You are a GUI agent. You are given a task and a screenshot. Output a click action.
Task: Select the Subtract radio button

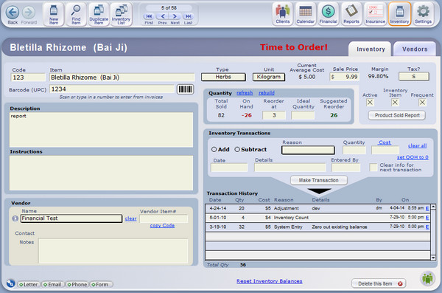click(237, 150)
